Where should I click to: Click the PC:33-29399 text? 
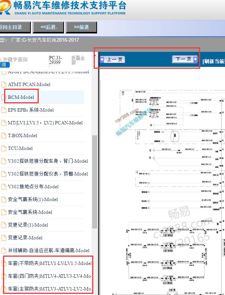coord(55,60)
